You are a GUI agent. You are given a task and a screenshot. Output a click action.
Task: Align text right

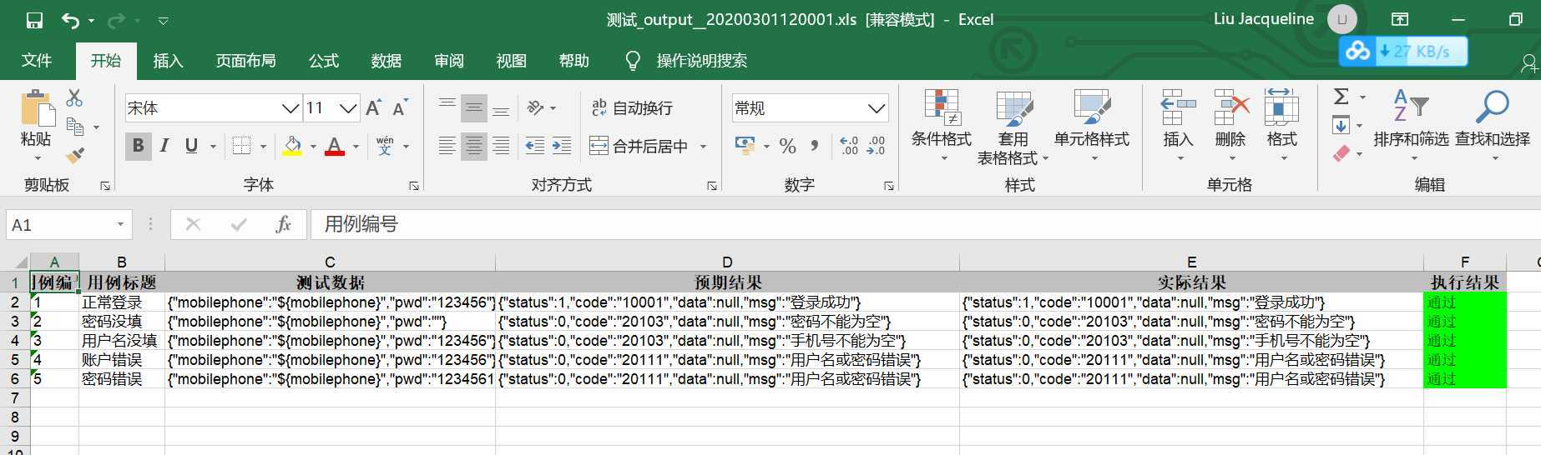[501, 146]
